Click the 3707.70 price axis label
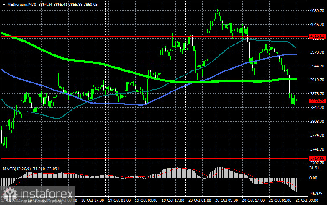This screenshot has width=327, height=205. (317, 163)
